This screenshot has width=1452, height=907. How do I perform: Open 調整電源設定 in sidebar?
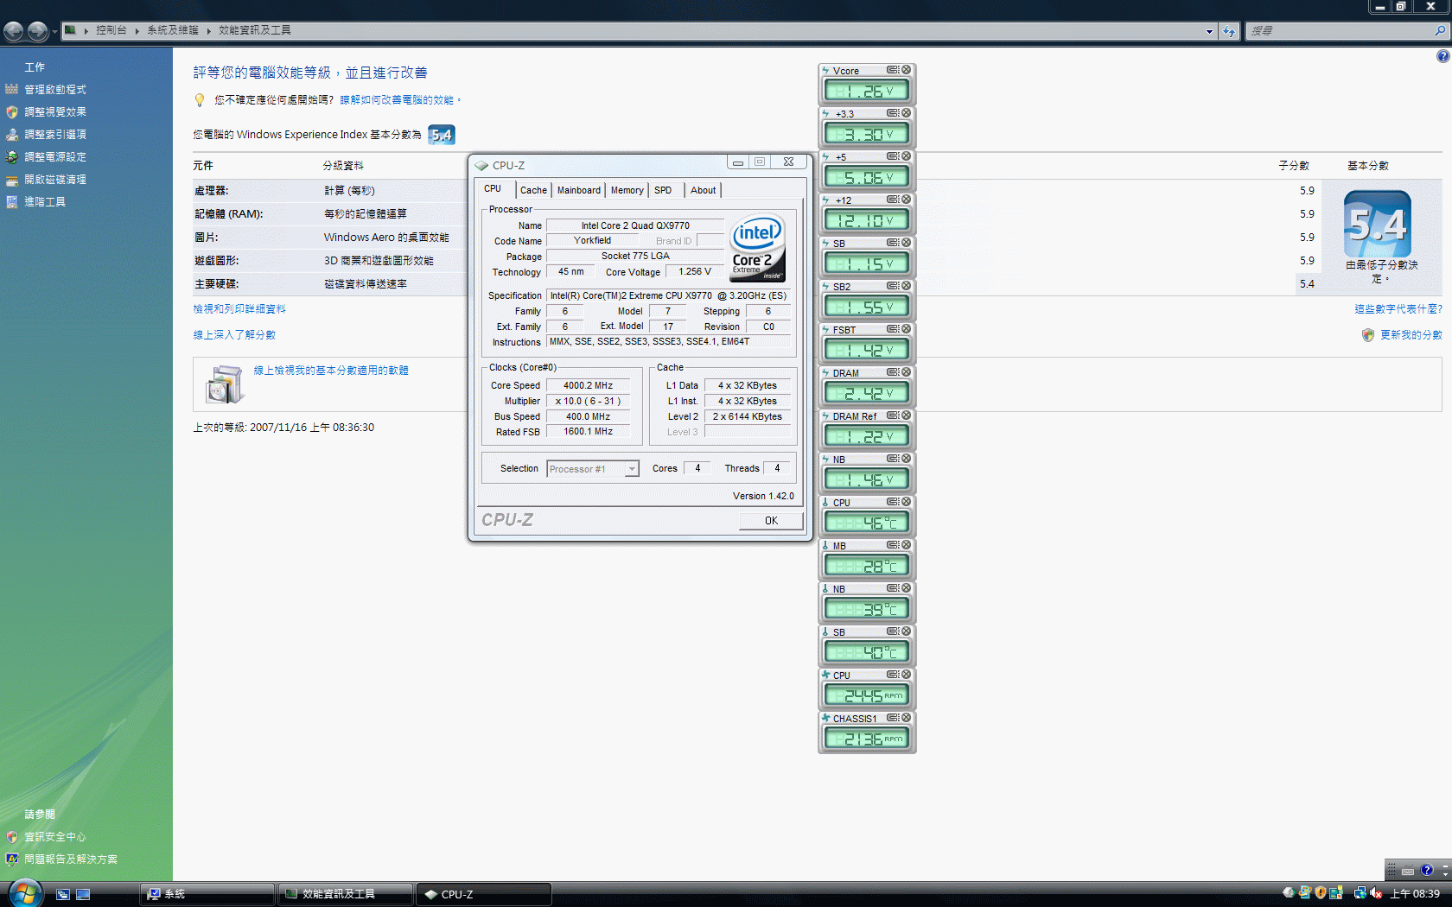coord(55,157)
